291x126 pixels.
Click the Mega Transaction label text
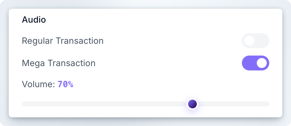[58, 63]
